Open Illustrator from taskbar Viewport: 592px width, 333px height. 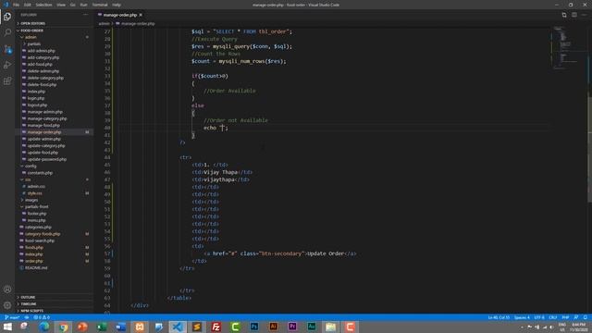coord(274,327)
